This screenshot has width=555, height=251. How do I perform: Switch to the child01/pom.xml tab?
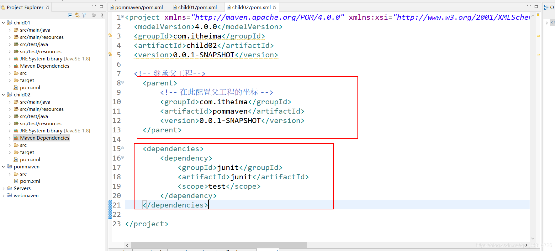[x=195, y=7]
